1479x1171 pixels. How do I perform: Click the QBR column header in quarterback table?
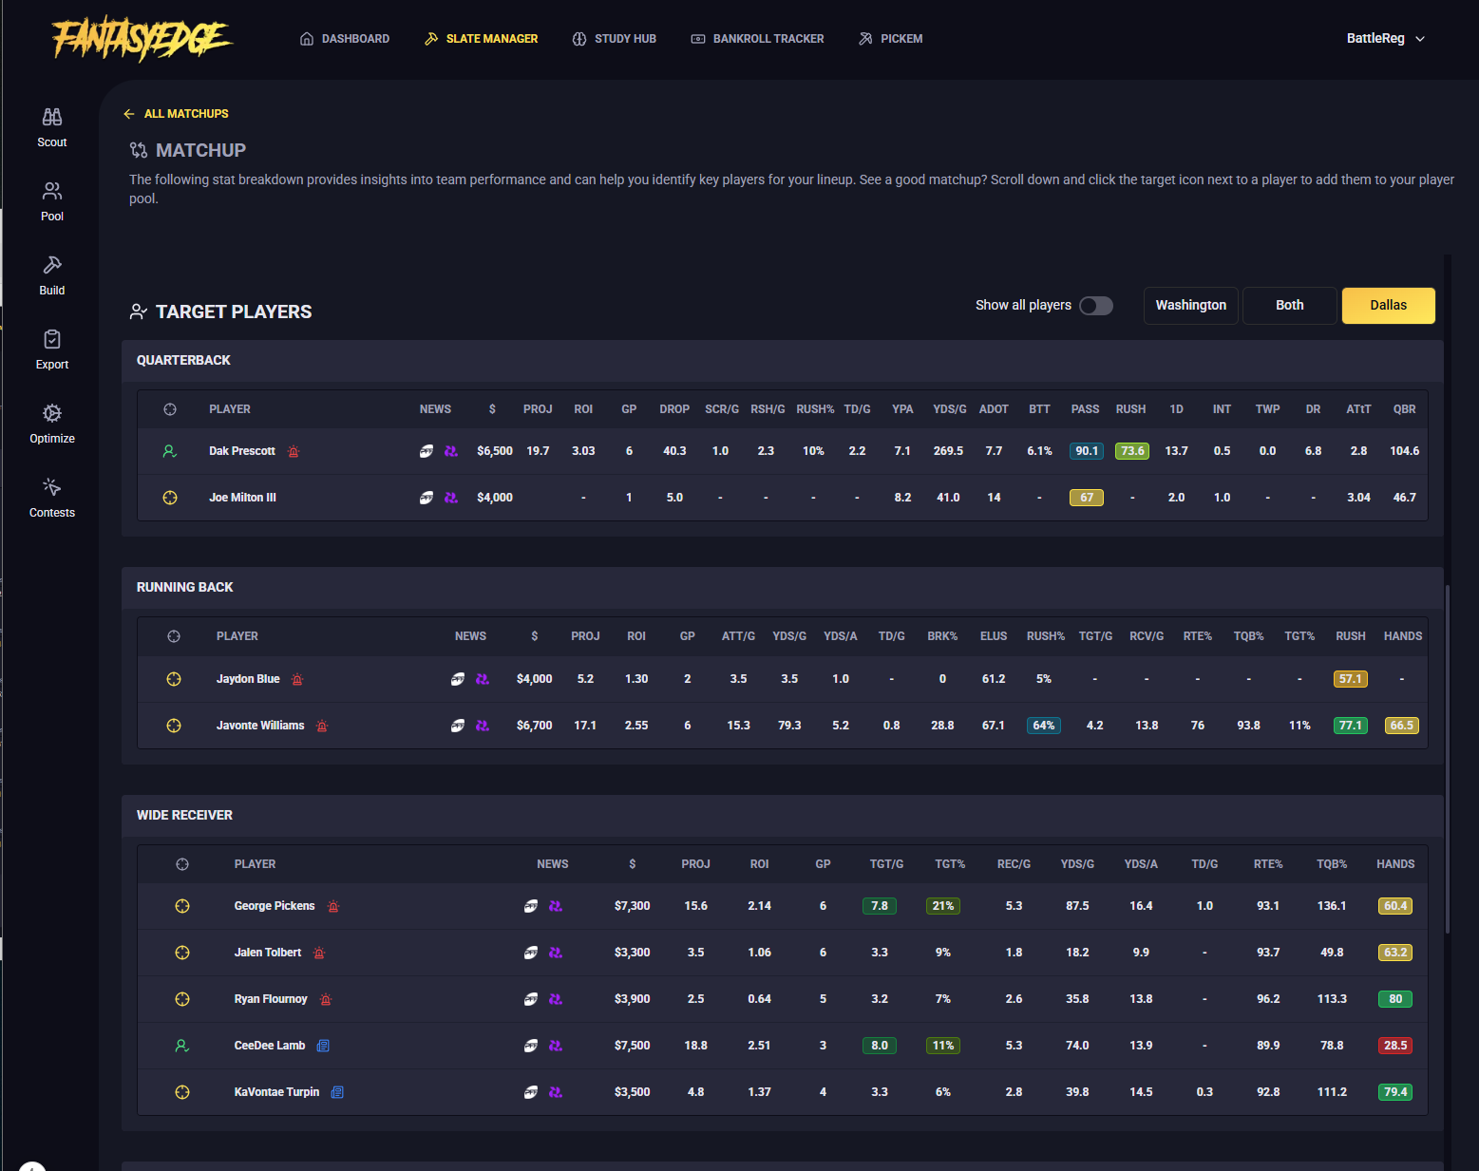coord(1405,409)
